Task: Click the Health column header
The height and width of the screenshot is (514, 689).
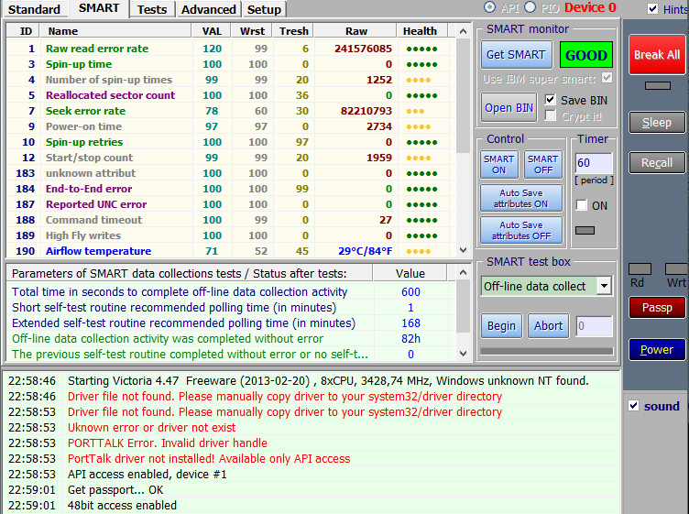Action: pos(422,31)
